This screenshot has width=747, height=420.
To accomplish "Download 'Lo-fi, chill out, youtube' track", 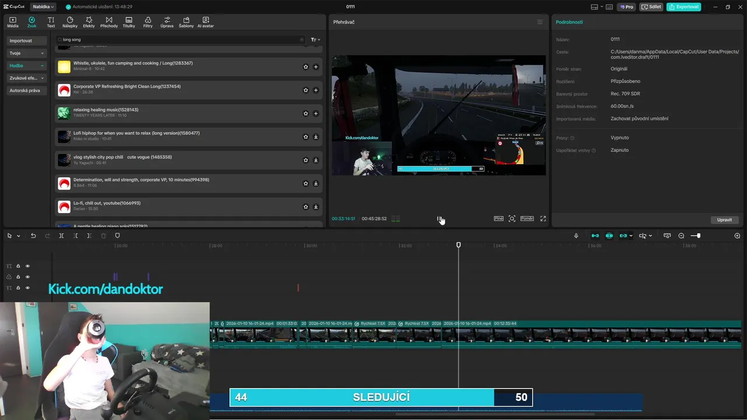I will point(316,207).
